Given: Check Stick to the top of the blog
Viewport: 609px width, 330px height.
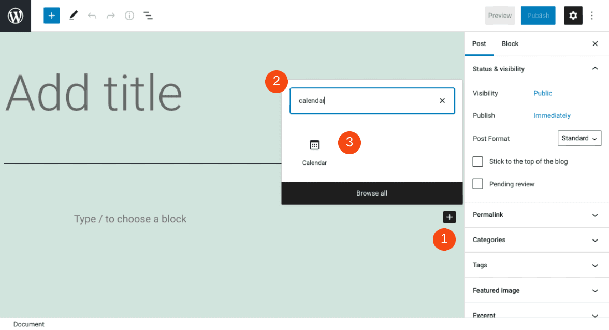Looking at the screenshot, I should pyautogui.click(x=478, y=162).
